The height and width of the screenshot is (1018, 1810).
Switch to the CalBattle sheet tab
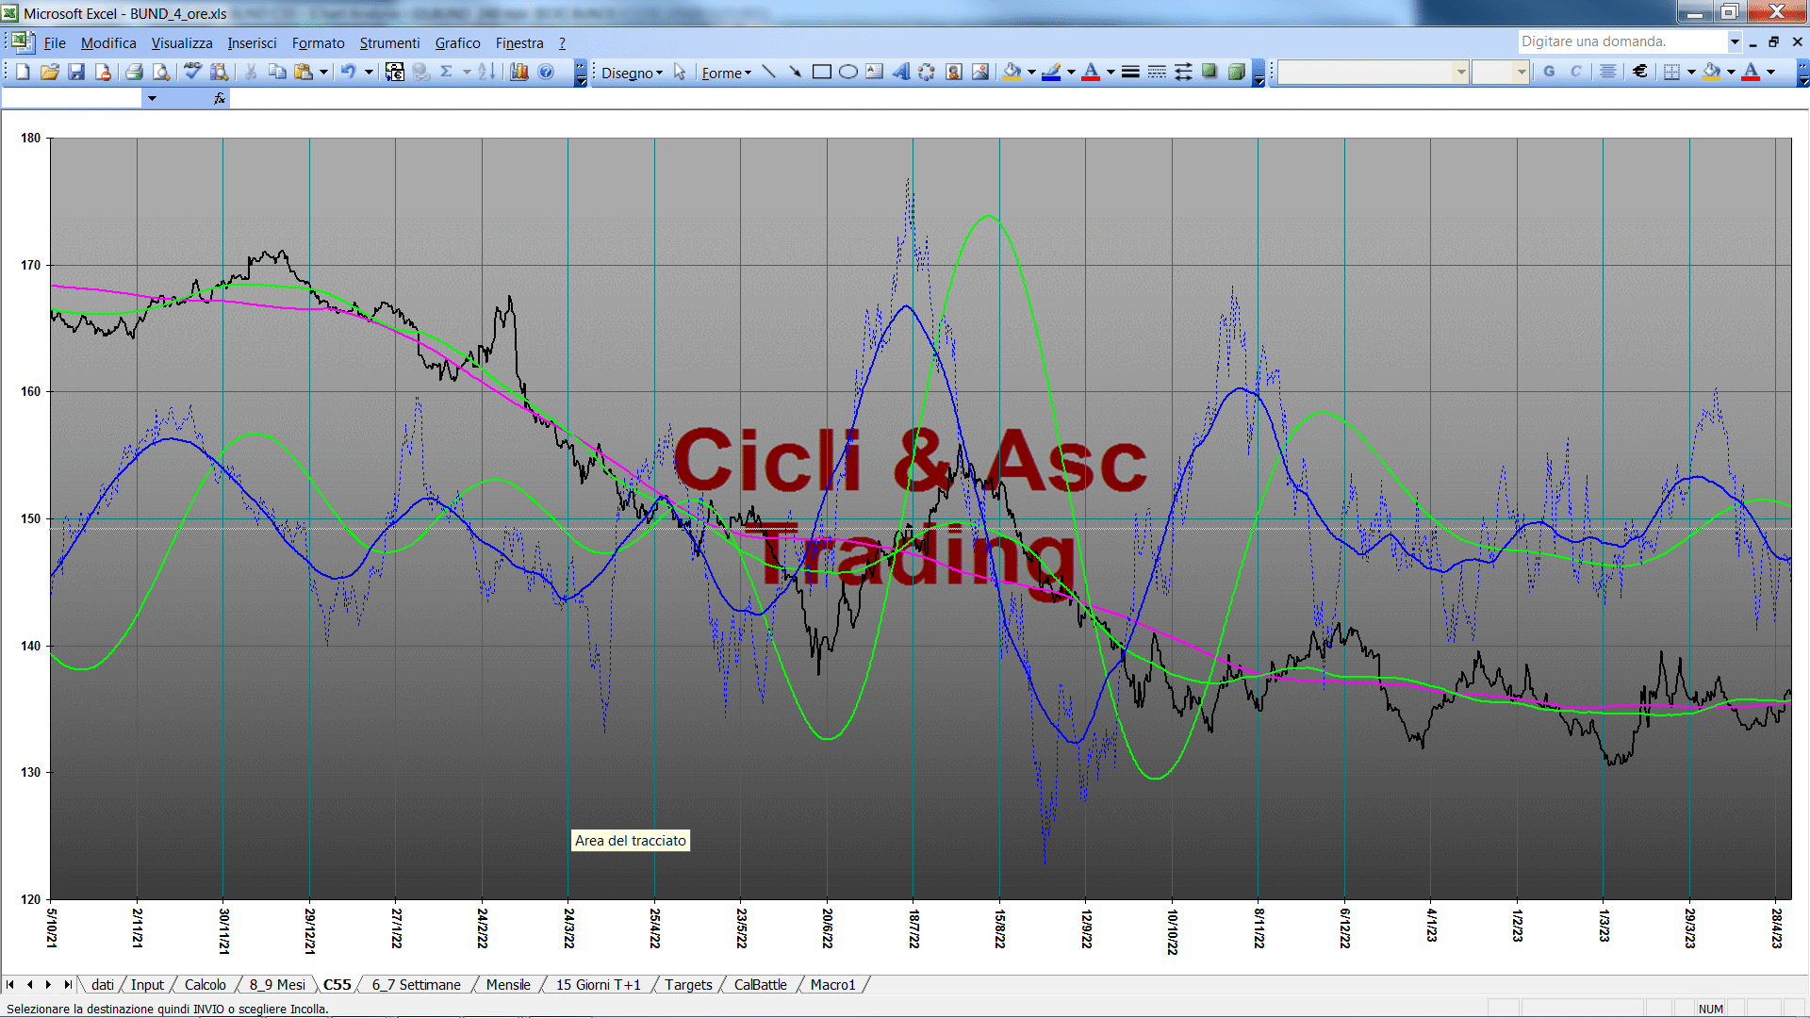tap(760, 984)
